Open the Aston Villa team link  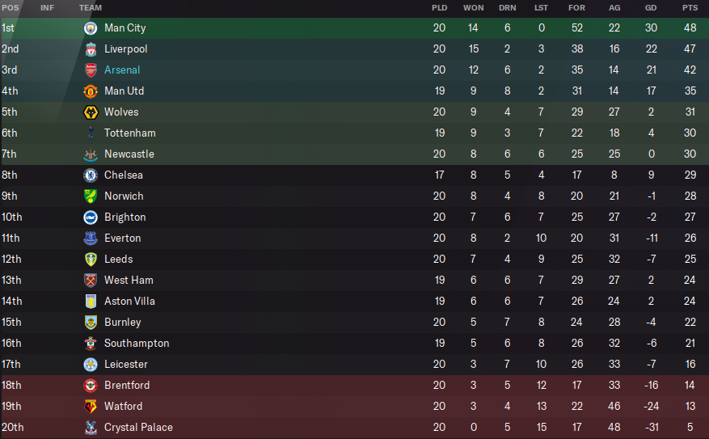[129, 302]
